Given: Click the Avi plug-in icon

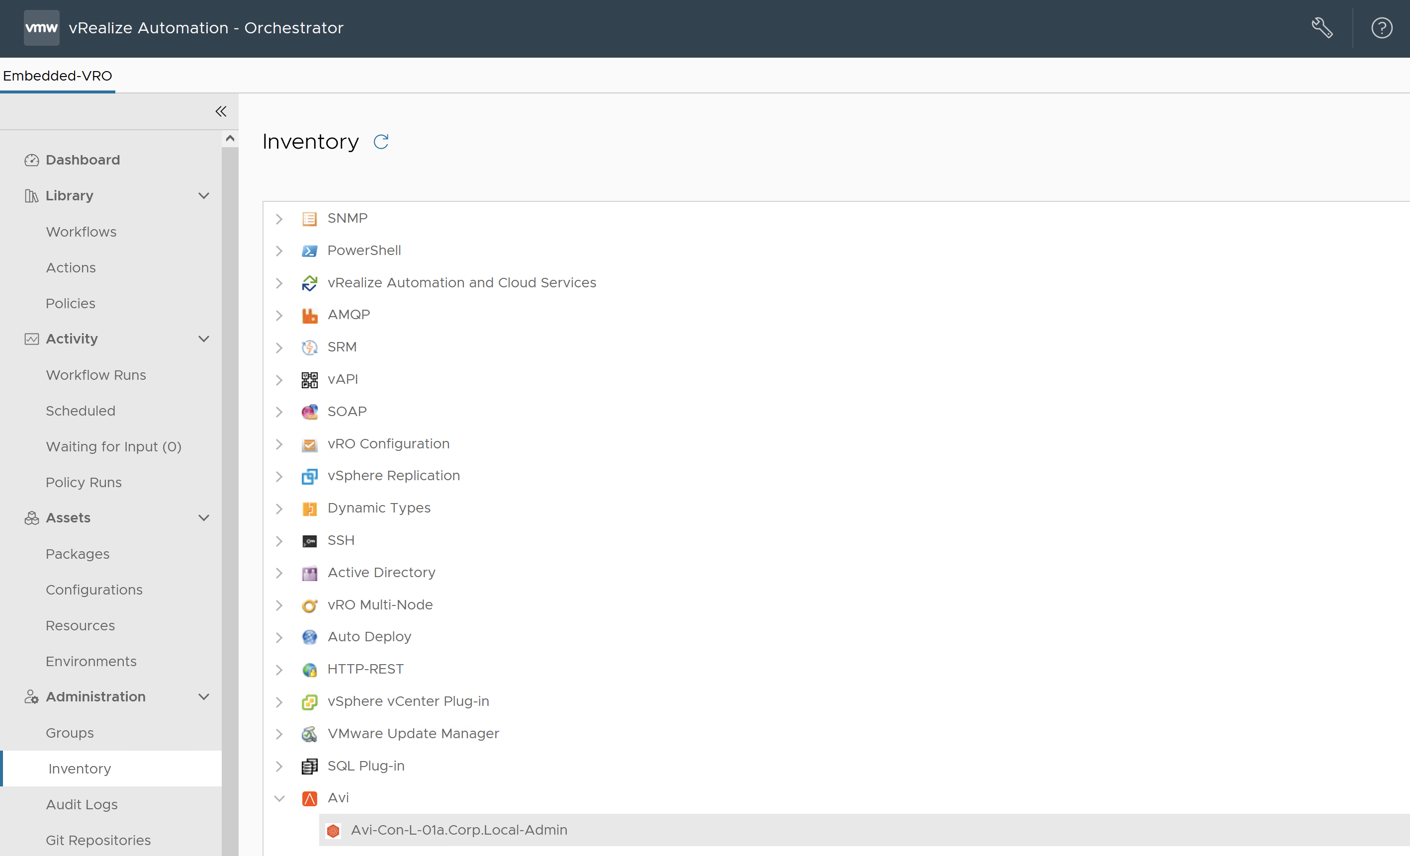Looking at the screenshot, I should 310,798.
